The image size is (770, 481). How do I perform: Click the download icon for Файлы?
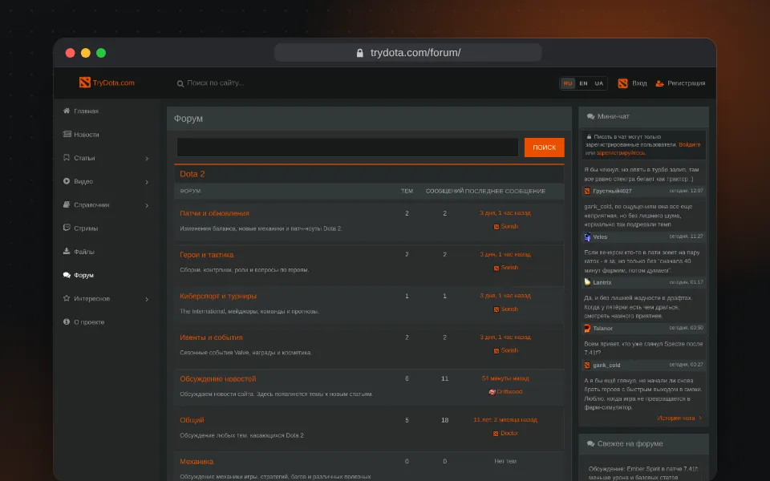coord(67,251)
